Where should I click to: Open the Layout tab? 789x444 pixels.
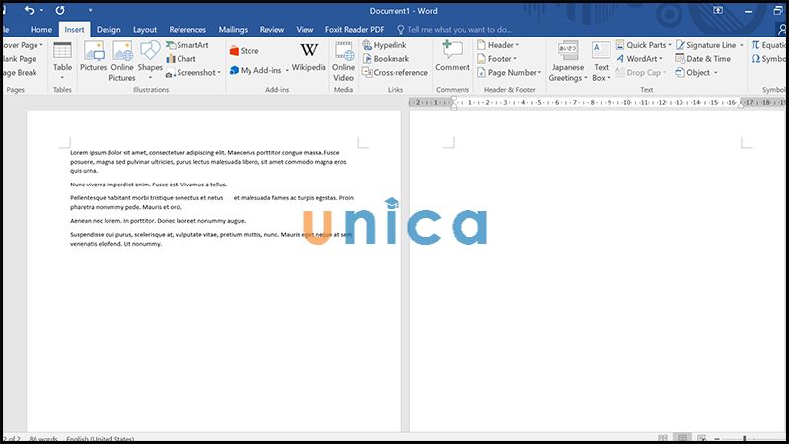tap(145, 30)
